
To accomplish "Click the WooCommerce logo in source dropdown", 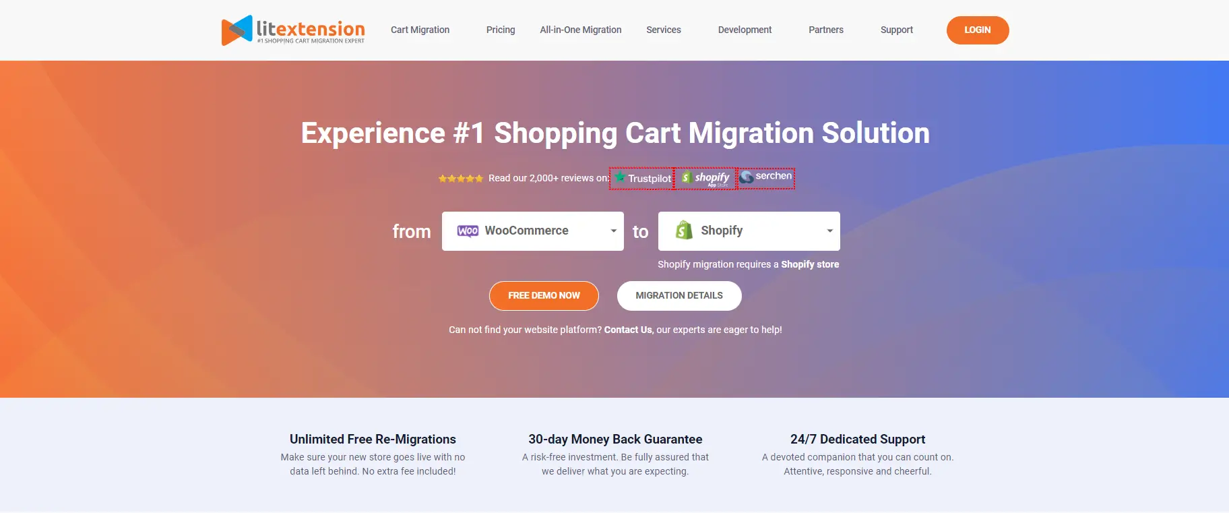I will click(468, 231).
